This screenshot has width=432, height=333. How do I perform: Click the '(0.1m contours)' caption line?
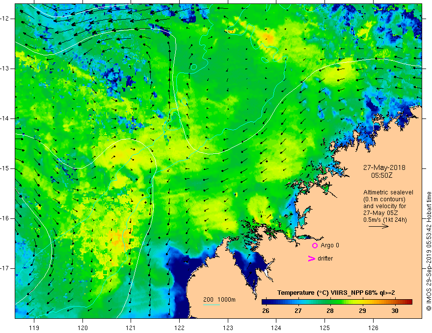tap(384, 199)
